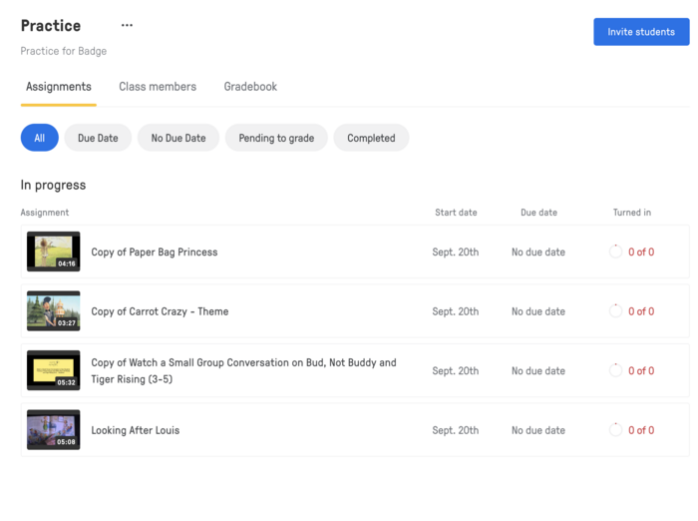Switch to the Class members tab
The height and width of the screenshot is (521, 698).
tap(158, 87)
